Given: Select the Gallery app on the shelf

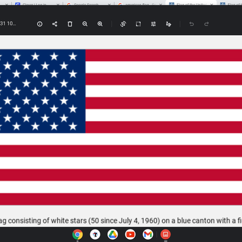Looking at the screenshot, I should [165, 234].
